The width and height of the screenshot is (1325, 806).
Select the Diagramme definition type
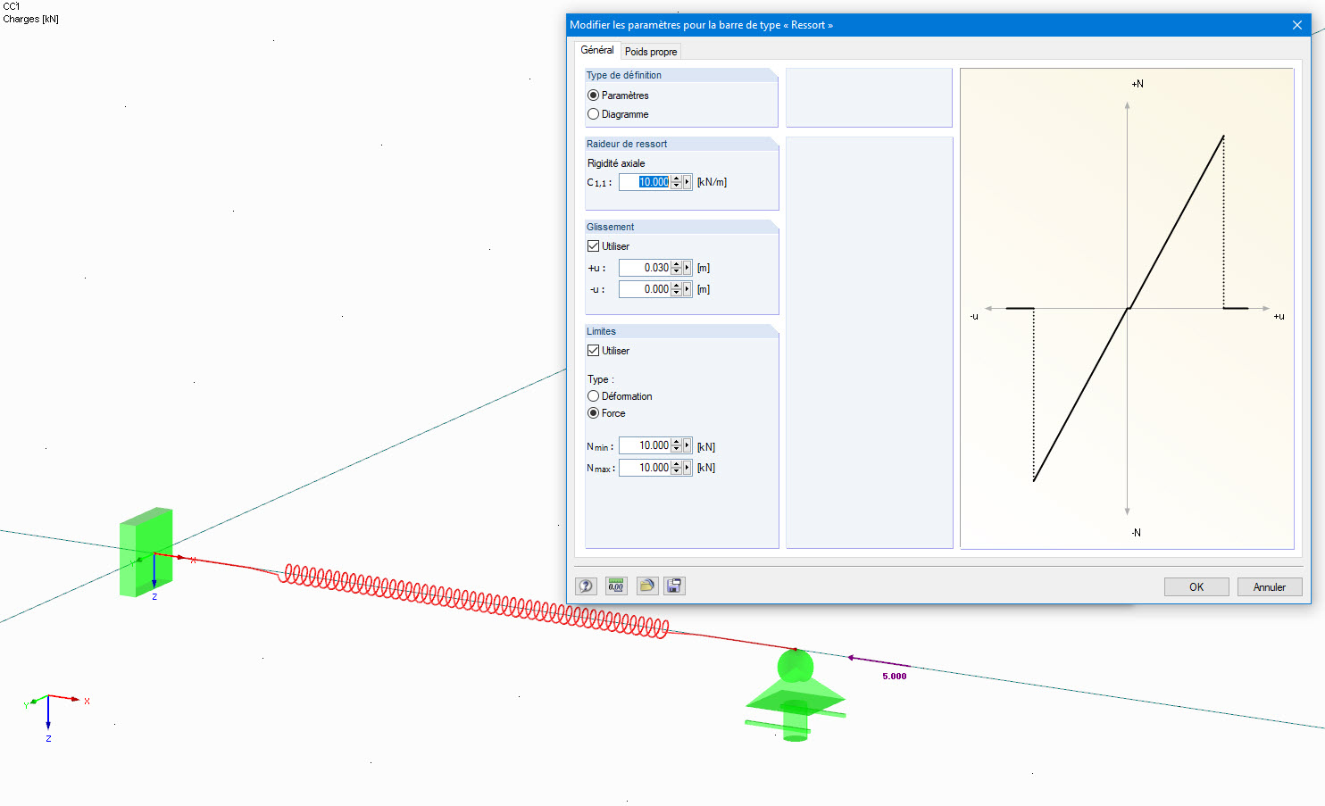593,114
